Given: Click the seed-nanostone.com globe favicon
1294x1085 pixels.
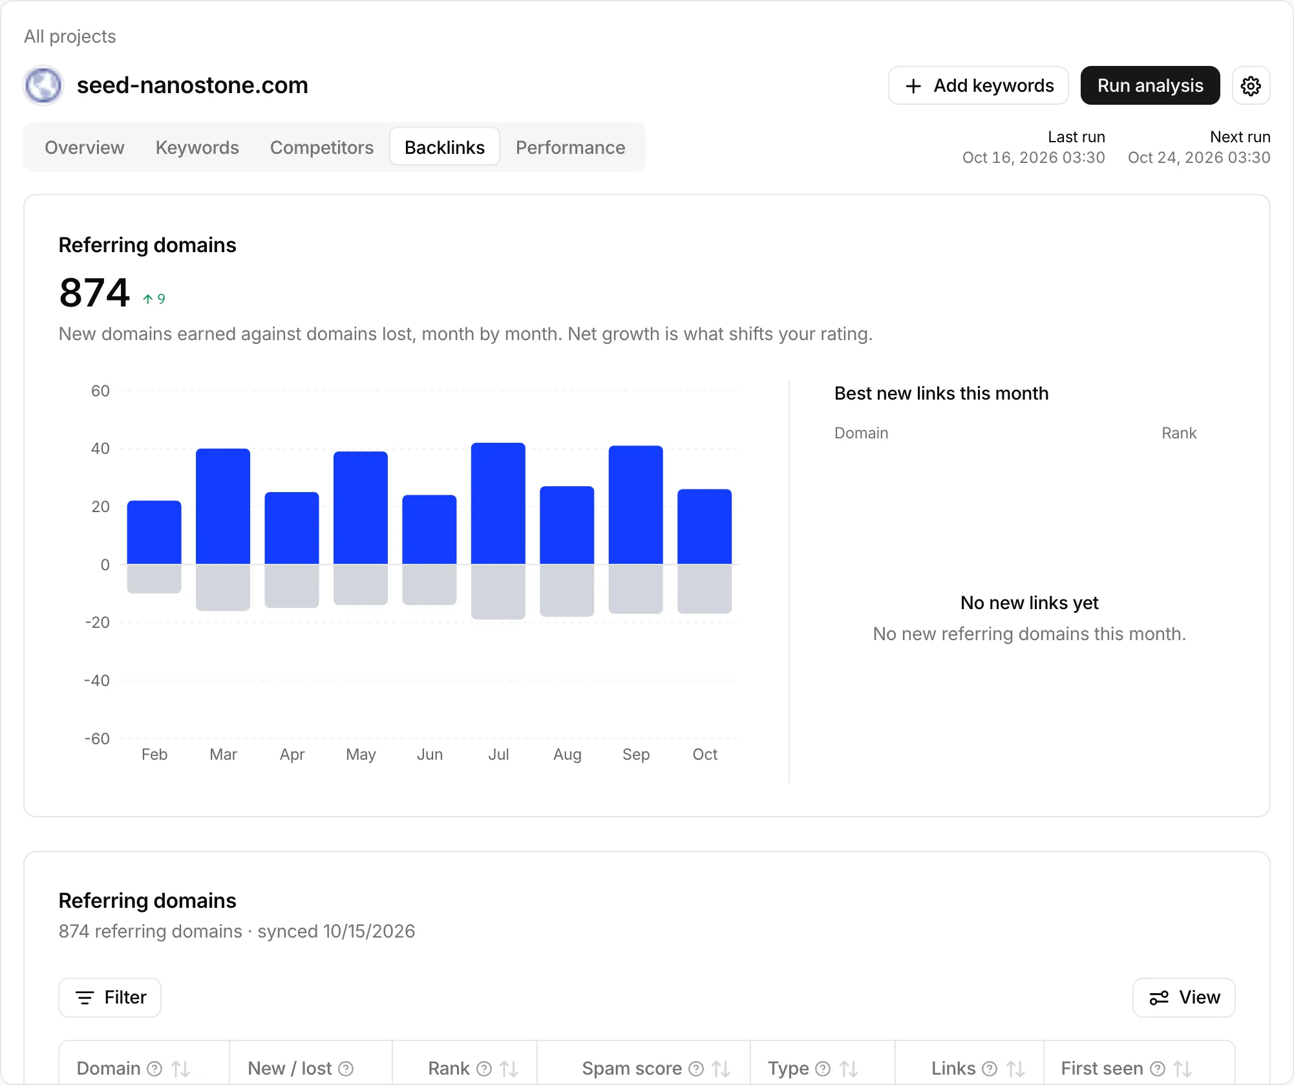Looking at the screenshot, I should point(43,85).
